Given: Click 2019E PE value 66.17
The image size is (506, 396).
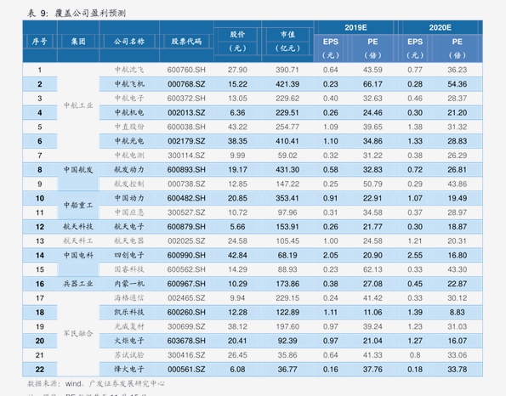Looking at the screenshot, I should coord(372,84).
